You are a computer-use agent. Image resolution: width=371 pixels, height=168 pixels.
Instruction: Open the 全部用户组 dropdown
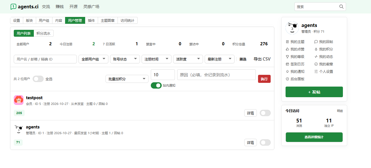(93, 59)
